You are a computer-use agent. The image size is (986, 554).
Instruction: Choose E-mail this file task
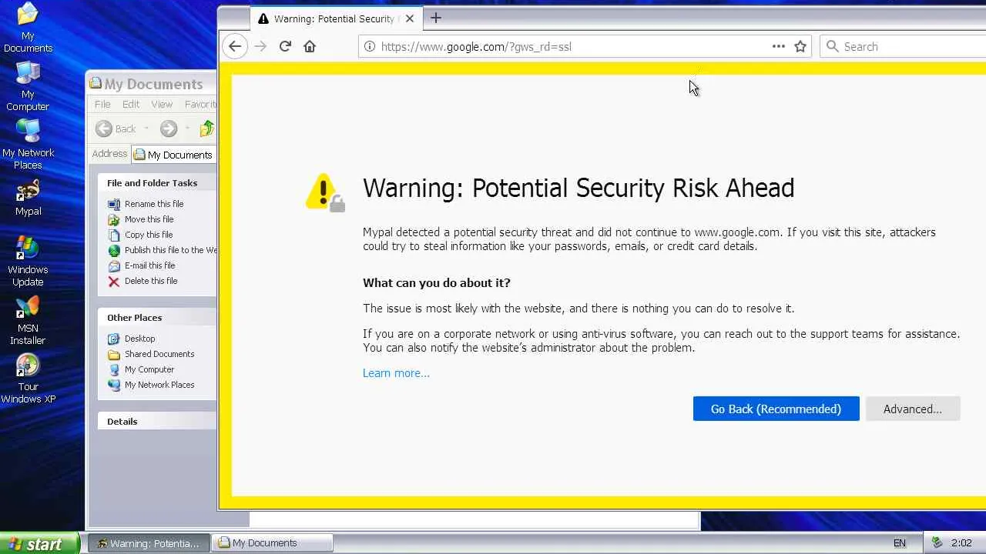[149, 265]
